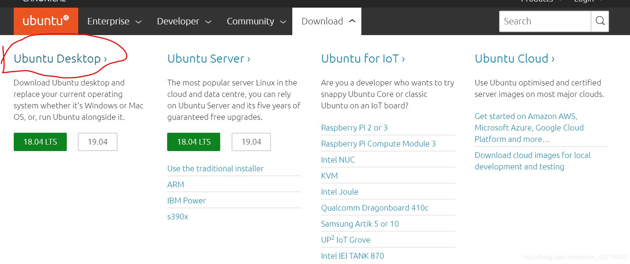The width and height of the screenshot is (630, 264).
Task: Open Samsung Artik 5 or 10 link
Action: click(360, 224)
